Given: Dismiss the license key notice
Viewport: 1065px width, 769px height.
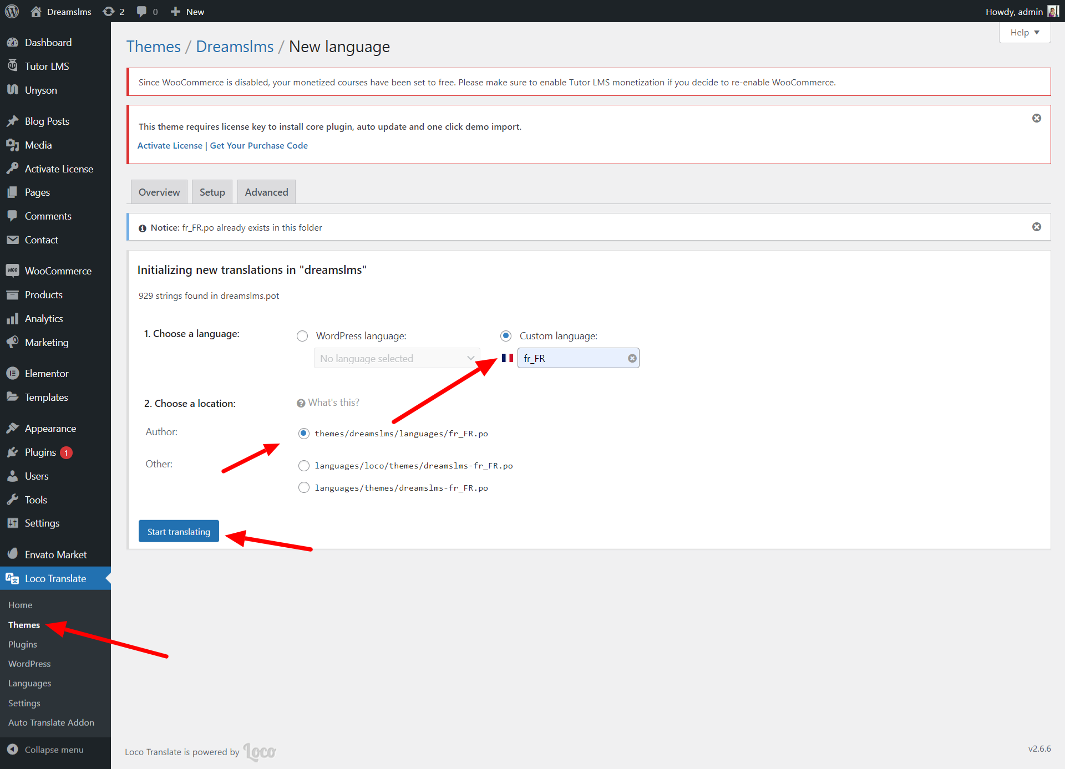Looking at the screenshot, I should pos(1036,118).
